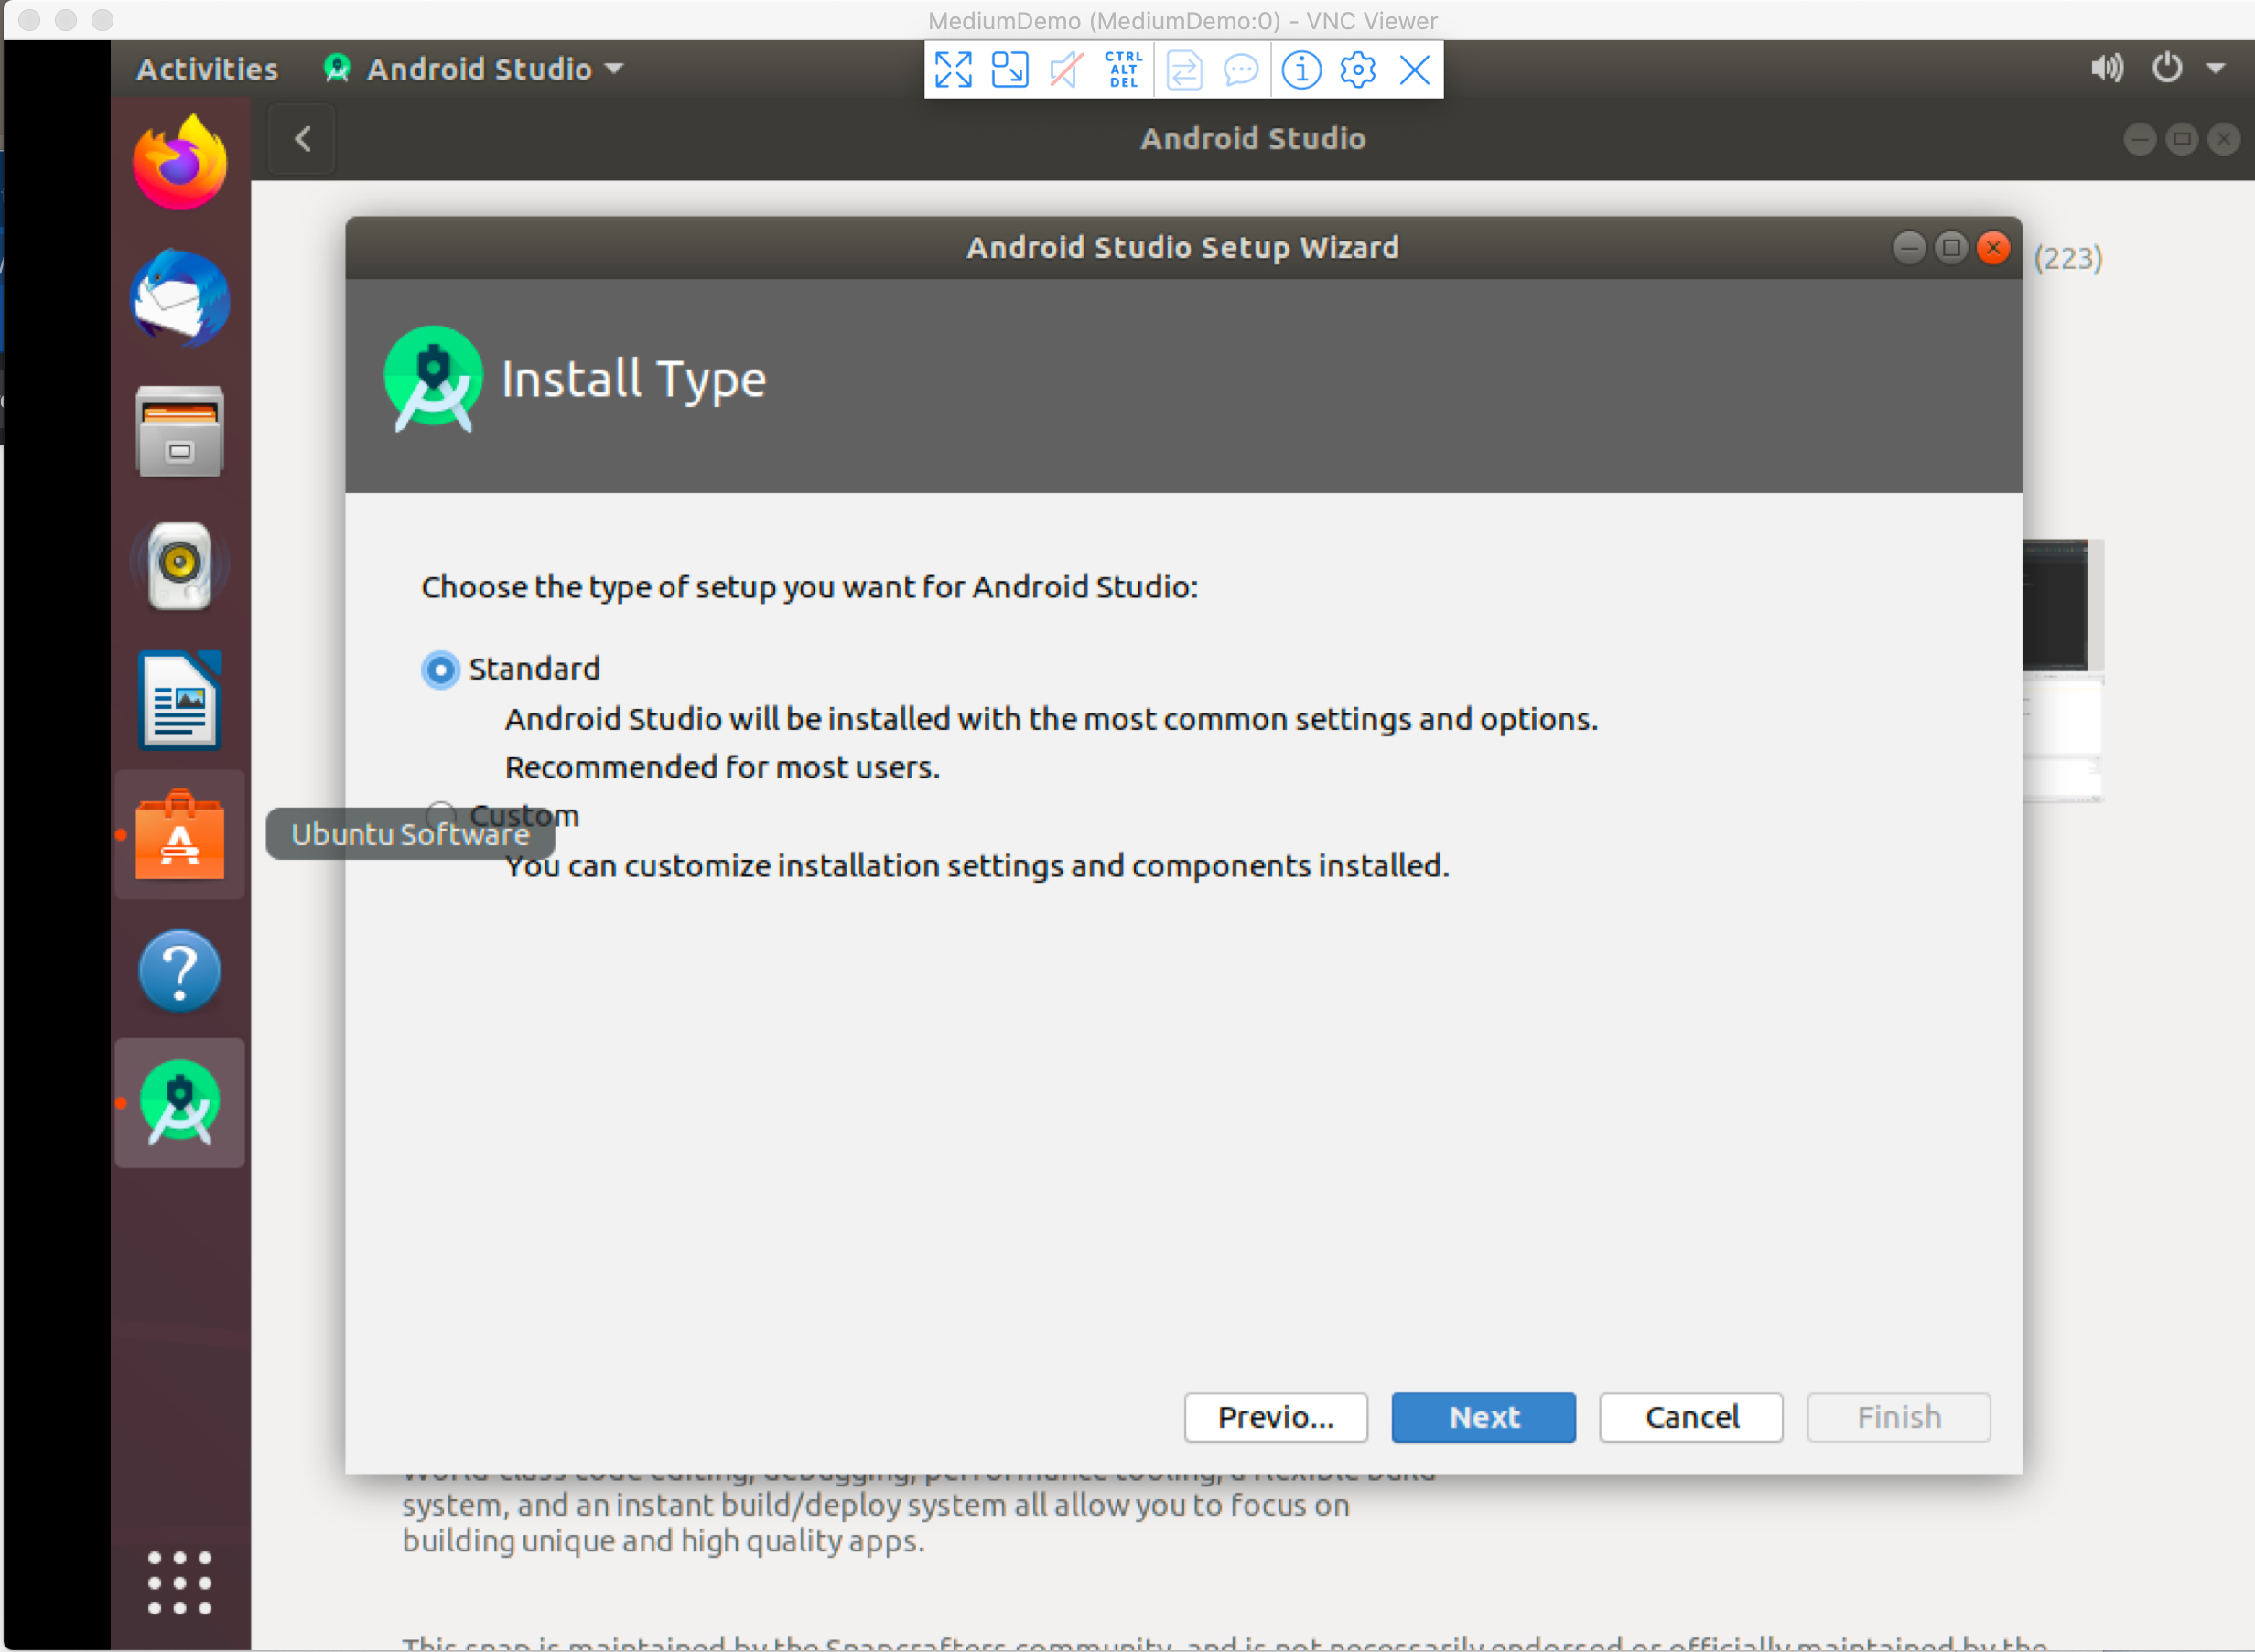Switch to Android Studio in the dock
2255x1652 pixels.
[180, 1102]
